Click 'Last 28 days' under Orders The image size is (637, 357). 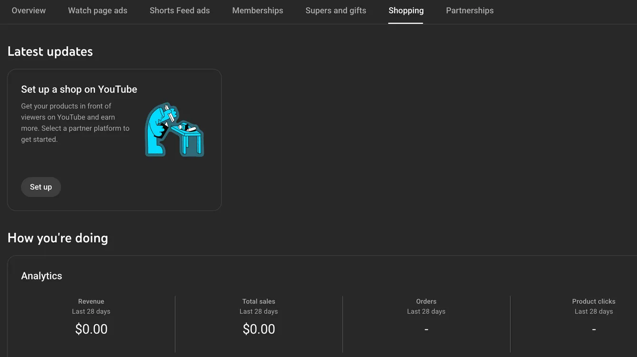(x=426, y=311)
